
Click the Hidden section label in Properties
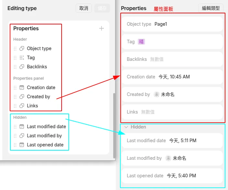[x=138, y=127]
